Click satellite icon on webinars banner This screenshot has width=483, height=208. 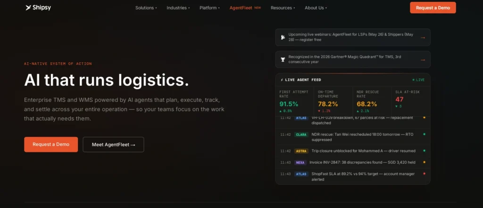(283, 37)
